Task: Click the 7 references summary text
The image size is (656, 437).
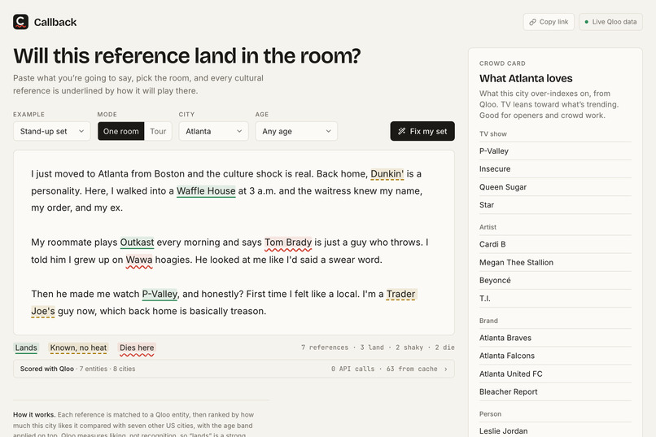Action: point(378,347)
